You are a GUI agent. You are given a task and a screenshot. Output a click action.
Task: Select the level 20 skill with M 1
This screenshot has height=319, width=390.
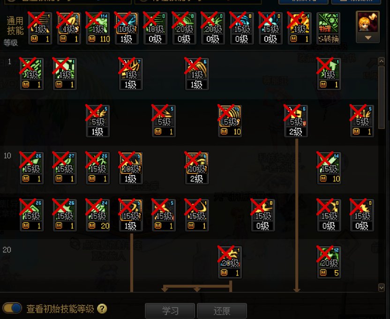click(230, 262)
